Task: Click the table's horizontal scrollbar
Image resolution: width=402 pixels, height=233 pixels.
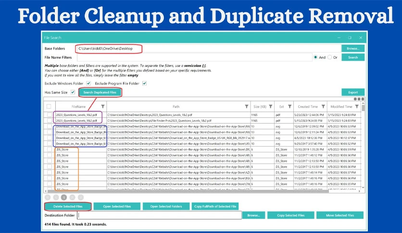Action: (188, 191)
